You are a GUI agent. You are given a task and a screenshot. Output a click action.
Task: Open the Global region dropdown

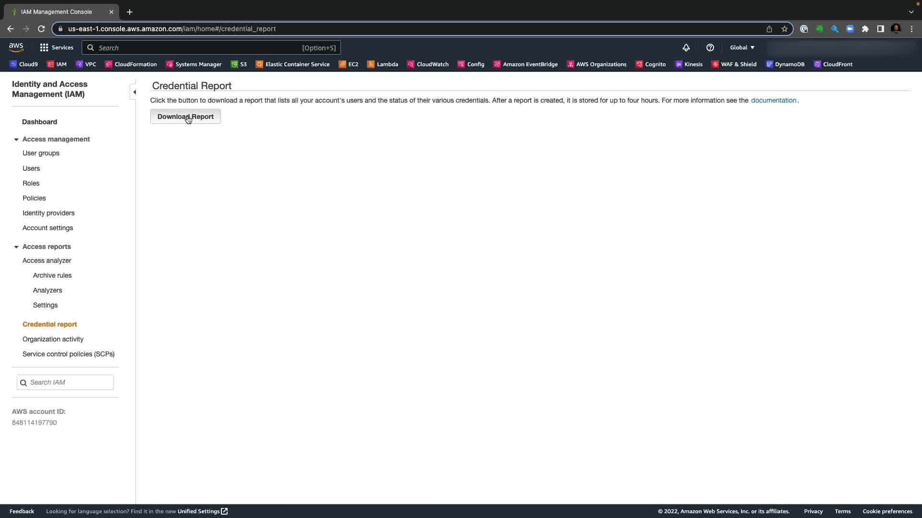tap(742, 47)
